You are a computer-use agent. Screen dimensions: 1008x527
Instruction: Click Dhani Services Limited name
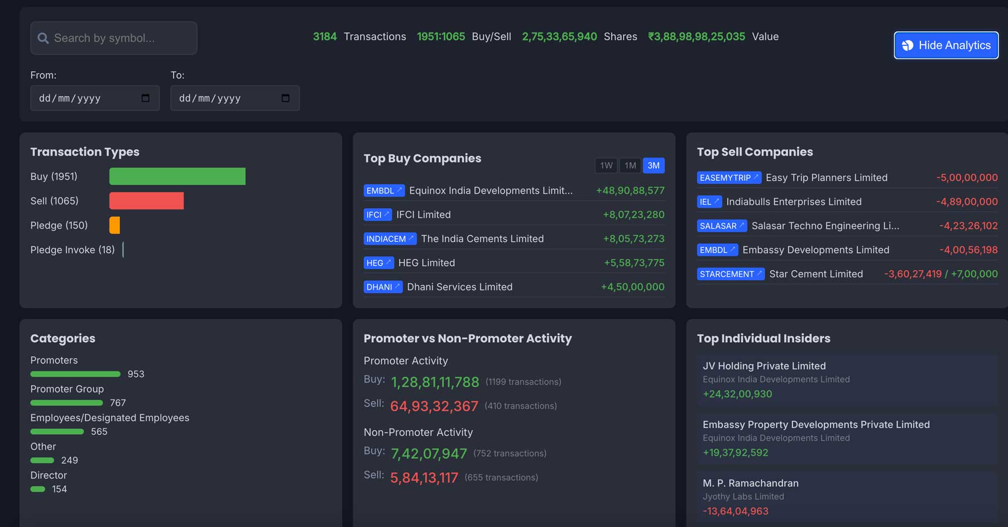pyautogui.click(x=460, y=286)
